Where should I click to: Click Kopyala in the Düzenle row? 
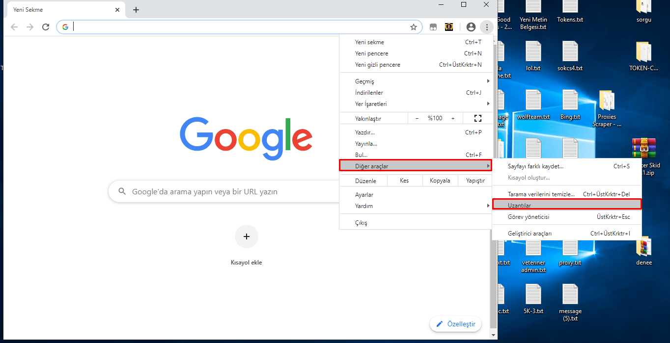440,181
